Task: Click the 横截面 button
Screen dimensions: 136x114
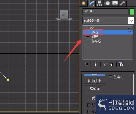Action: pyautogui.click(x=95, y=88)
